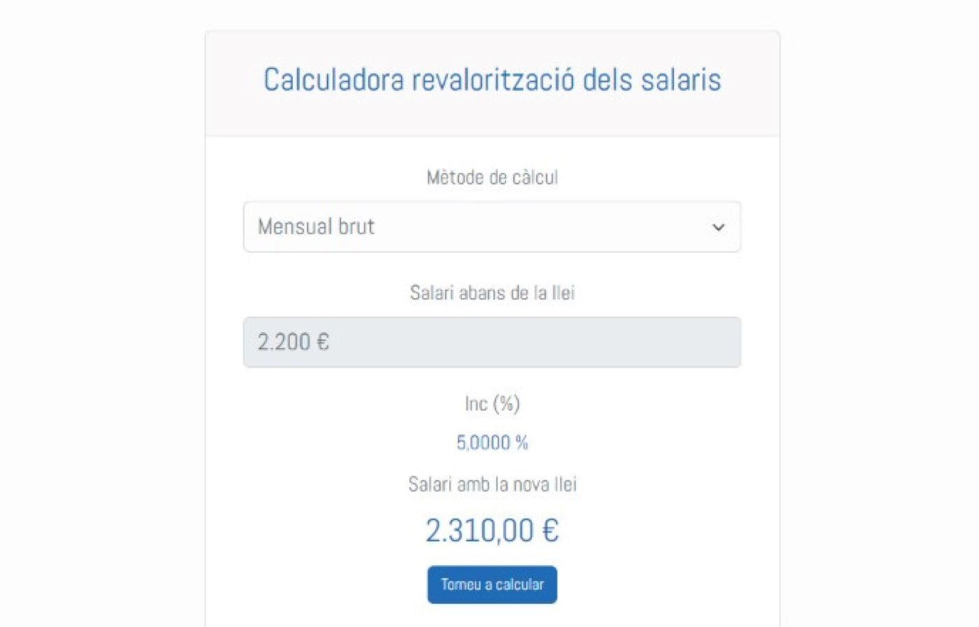This screenshot has height=627, width=979.
Task: Select the Inc (%) label
Action: click(x=492, y=404)
